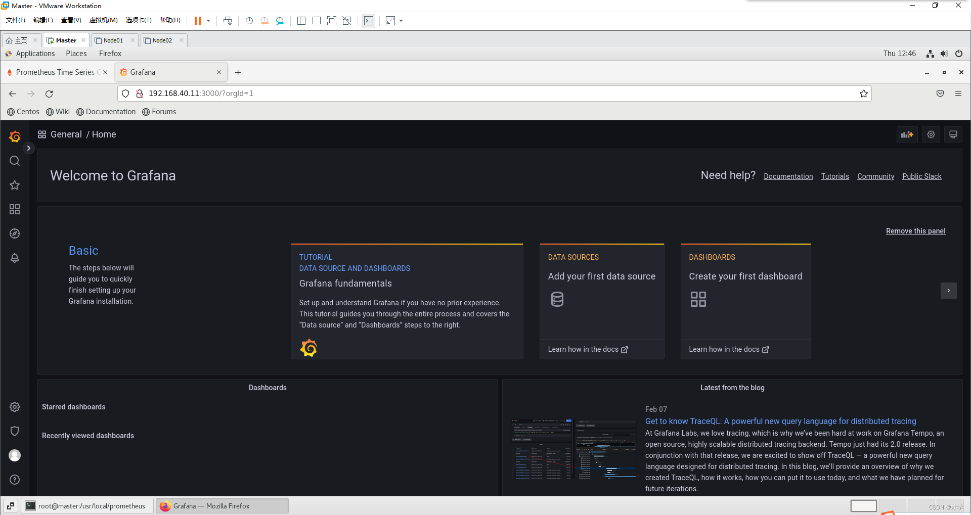Open Learn how in the docs for Data Sources
The image size is (971, 515).
tap(588, 349)
